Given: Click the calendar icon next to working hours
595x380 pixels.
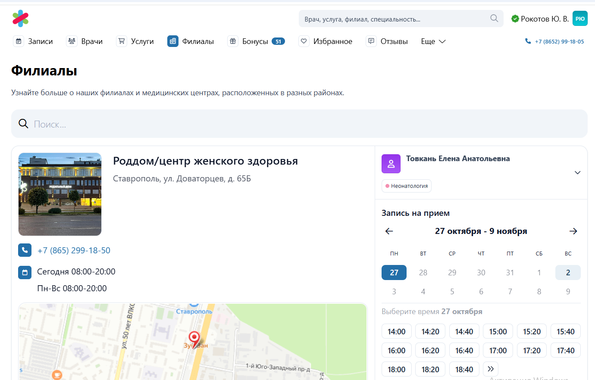Looking at the screenshot, I should pos(25,272).
